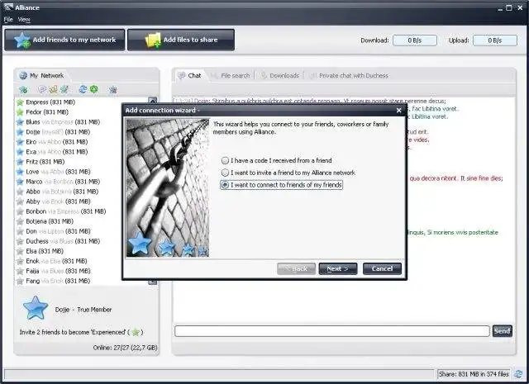Select friend 'Abby via Enok' in the list
This screenshot has height=384, width=529.
(x=54, y=201)
